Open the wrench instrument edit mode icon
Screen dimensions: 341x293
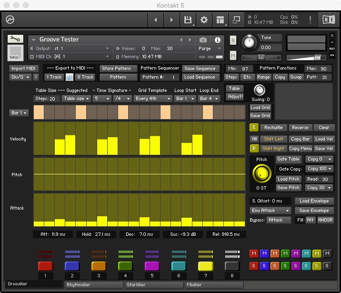tap(15, 39)
